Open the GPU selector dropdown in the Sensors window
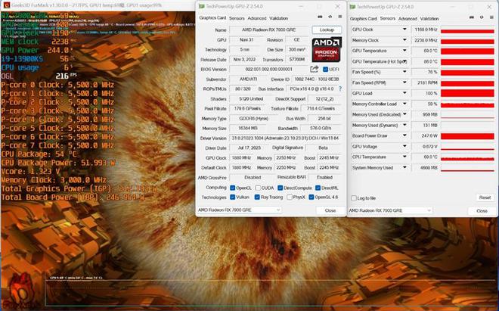The image size is (499, 311). click(x=390, y=210)
